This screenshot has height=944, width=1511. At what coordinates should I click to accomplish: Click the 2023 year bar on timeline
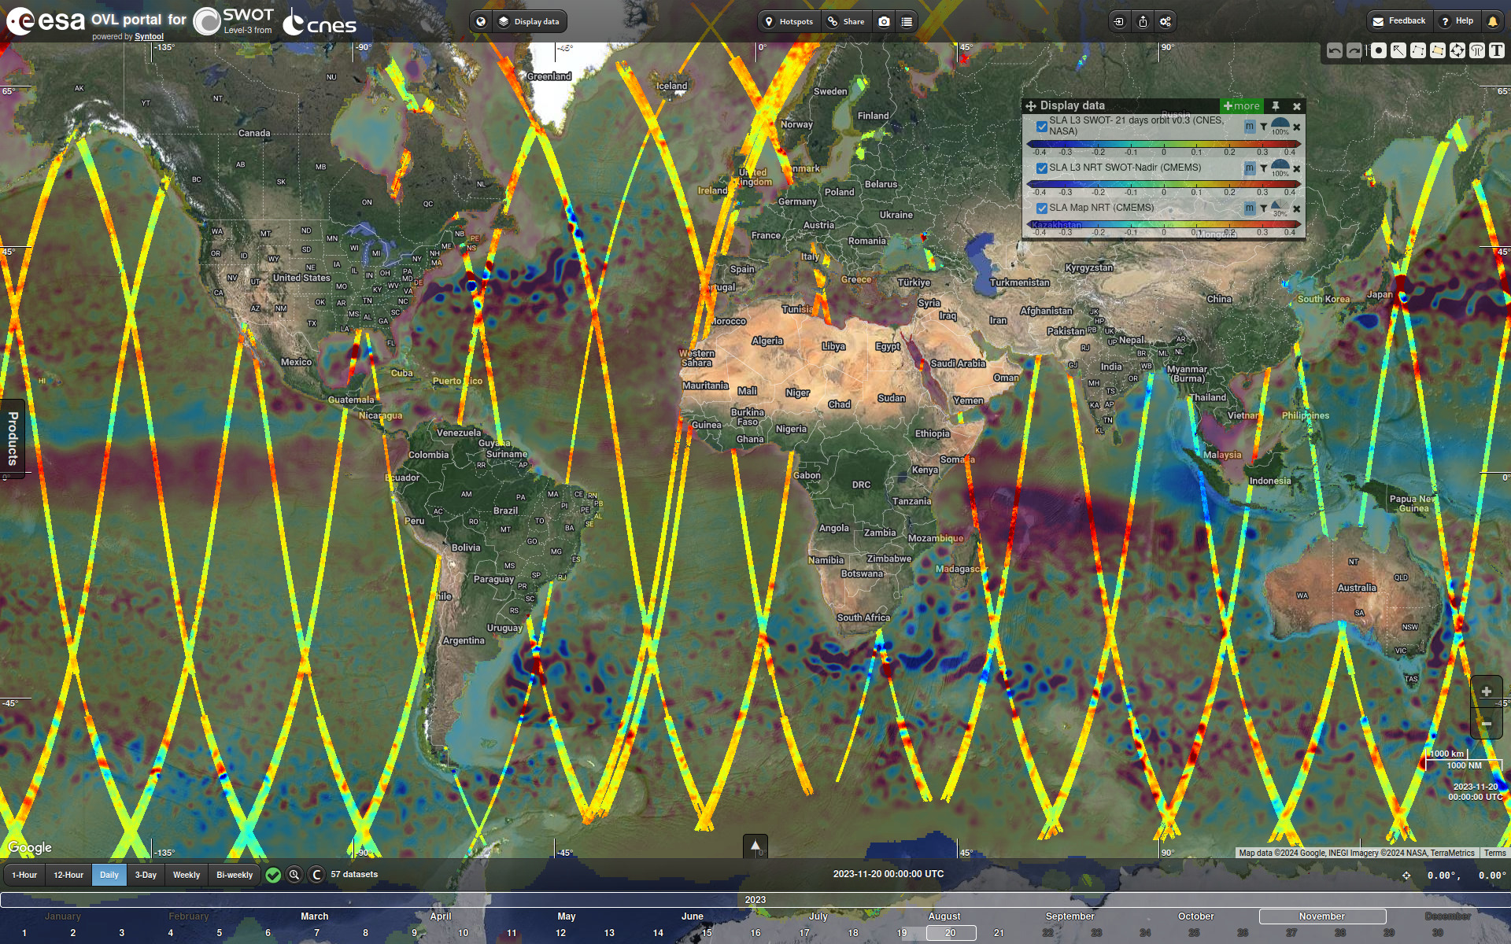[755, 900]
